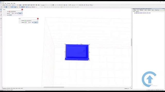
Task: Switch to the Lights tab
Action: (153, 10)
